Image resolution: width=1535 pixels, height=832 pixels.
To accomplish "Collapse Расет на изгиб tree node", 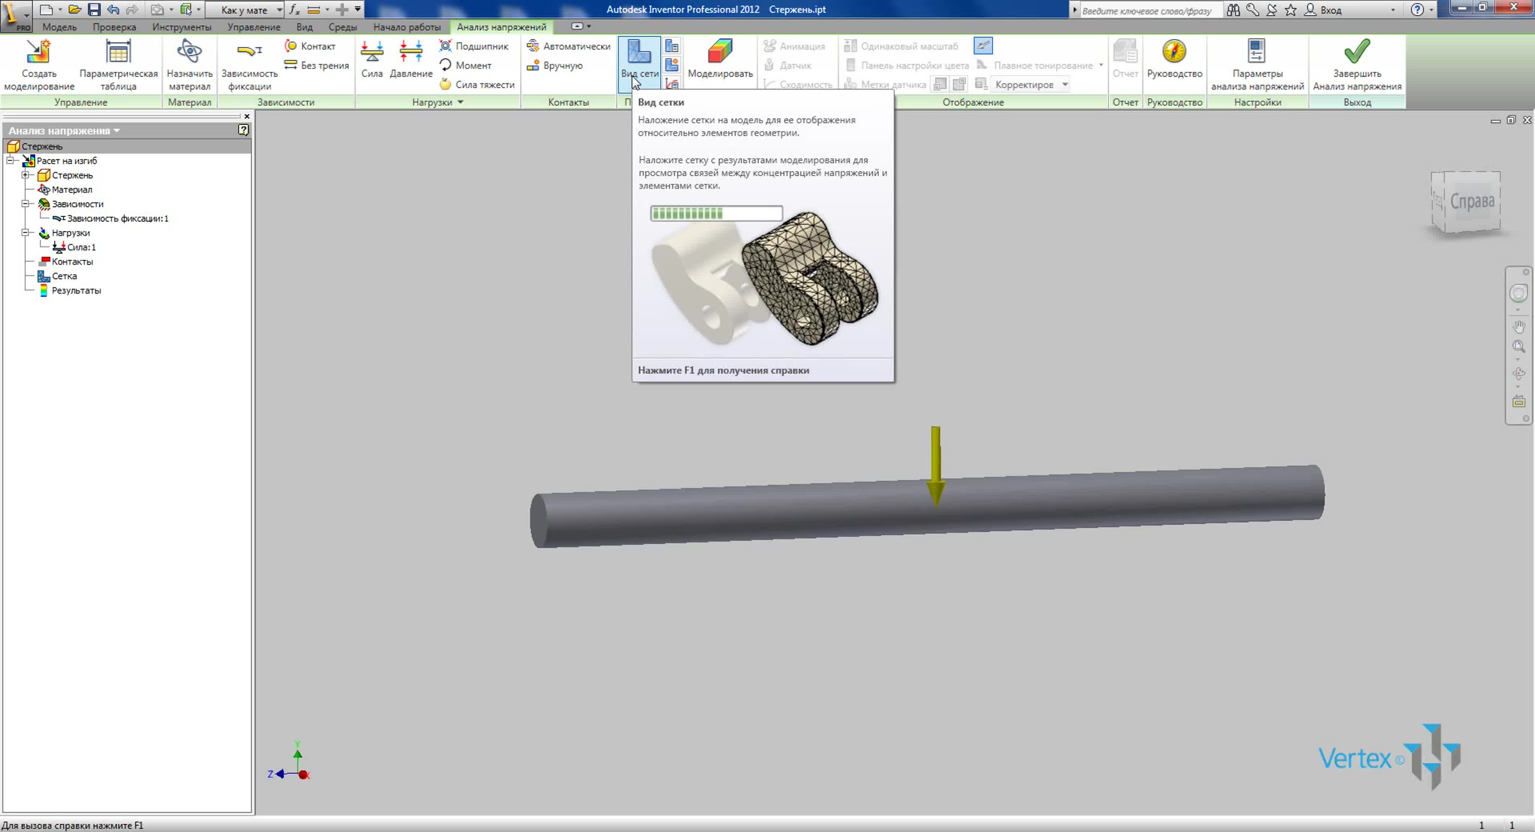I will [x=10, y=160].
